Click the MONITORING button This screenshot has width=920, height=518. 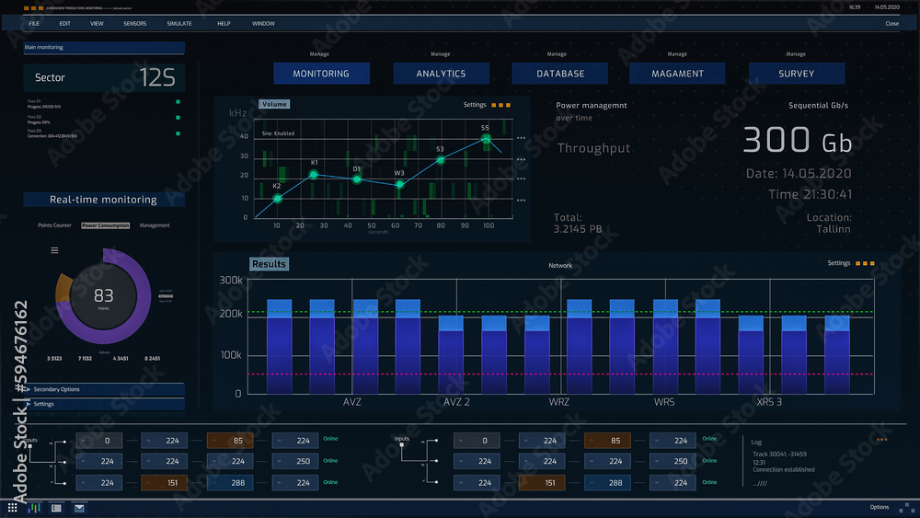(x=321, y=74)
